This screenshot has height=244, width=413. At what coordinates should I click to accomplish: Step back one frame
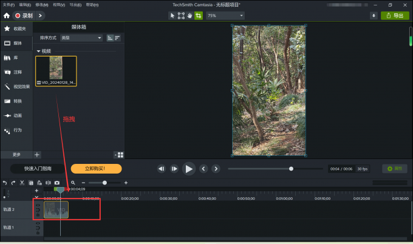click(162, 169)
